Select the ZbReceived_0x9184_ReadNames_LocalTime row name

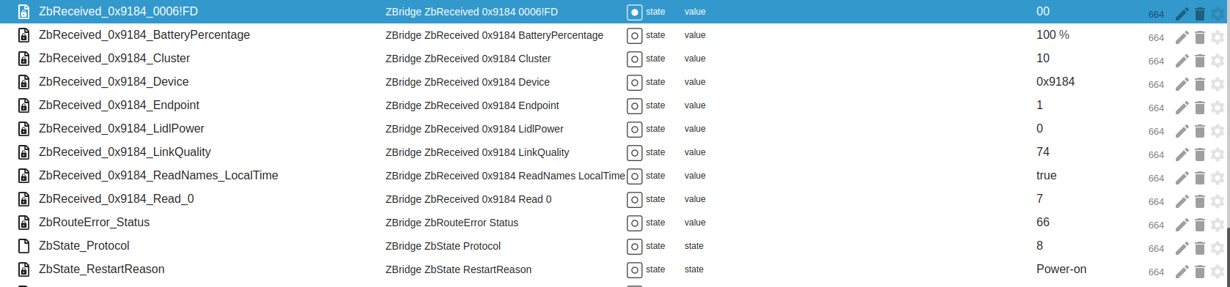click(x=158, y=176)
